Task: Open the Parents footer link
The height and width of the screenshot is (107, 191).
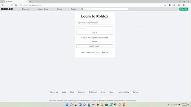Action: pos(81,92)
